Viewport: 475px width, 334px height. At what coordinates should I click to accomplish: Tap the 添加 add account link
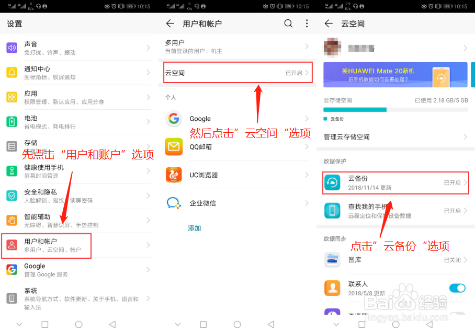[x=194, y=228]
